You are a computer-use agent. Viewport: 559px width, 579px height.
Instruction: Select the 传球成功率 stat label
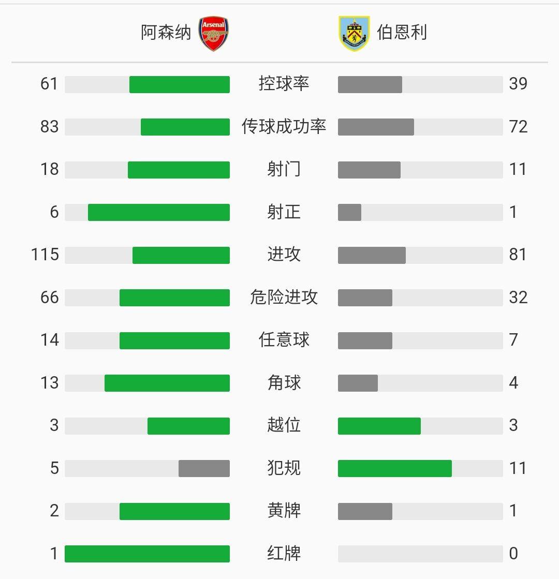click(x=284, y=126)
